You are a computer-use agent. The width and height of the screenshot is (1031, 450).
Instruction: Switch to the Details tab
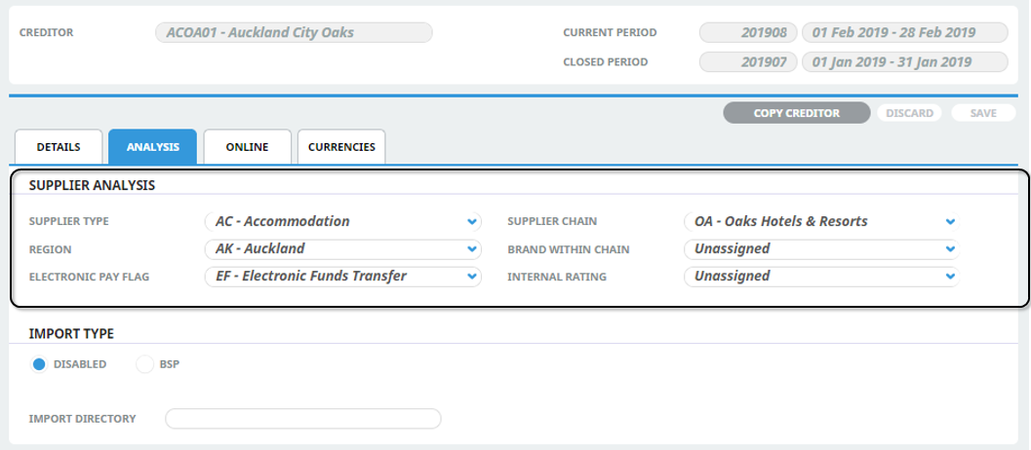coord(59,147)
